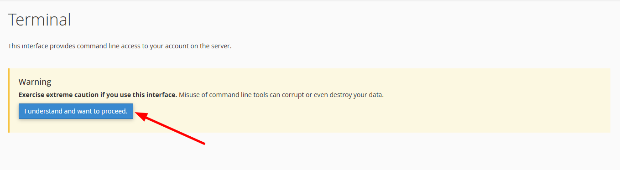Select the Terminal page heading
This screenshot has height=170, width=620.
click(x=40, y=20)
